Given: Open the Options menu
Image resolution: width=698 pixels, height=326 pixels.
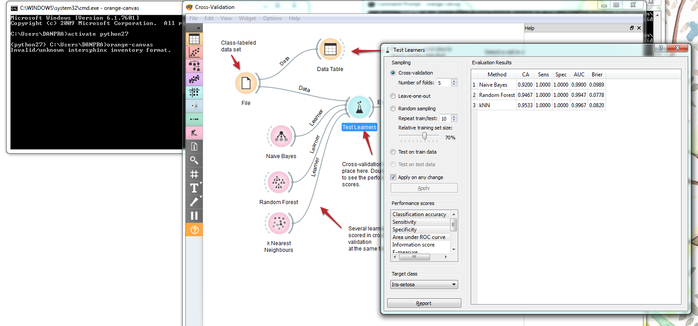Looking at the screenshot, I should coord(272,18).
